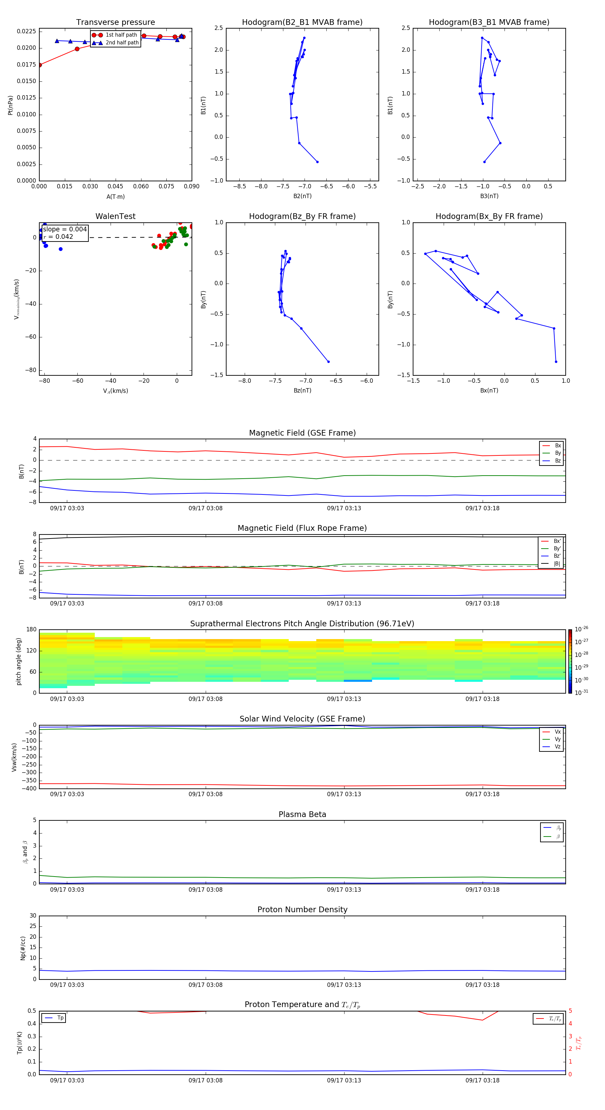Image resolution: width=605 pixels, height=1110 pixels.
Task: Click the "Solar Wind Velocity (GSE Frame)" title
Action: [x=302, y=719]
